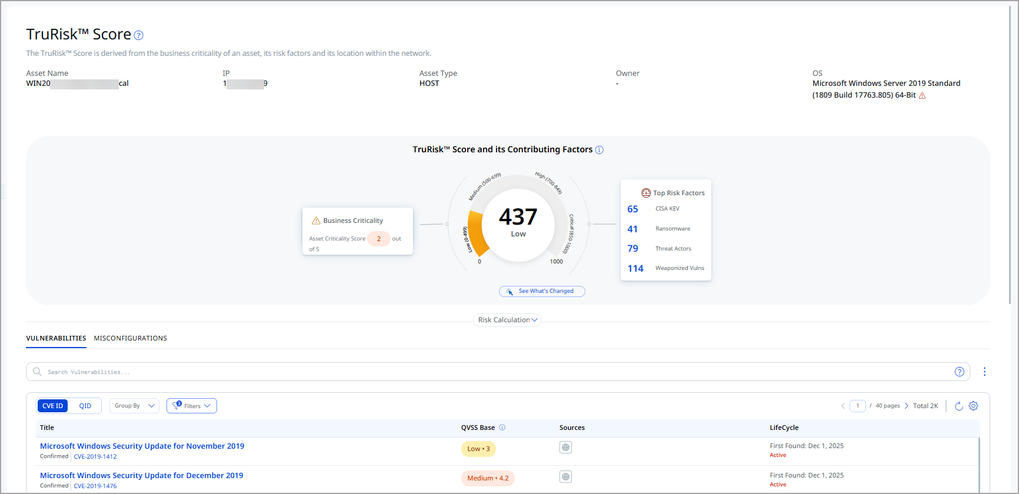
Task: Go to next page arrow
Action: click(907, 406)
